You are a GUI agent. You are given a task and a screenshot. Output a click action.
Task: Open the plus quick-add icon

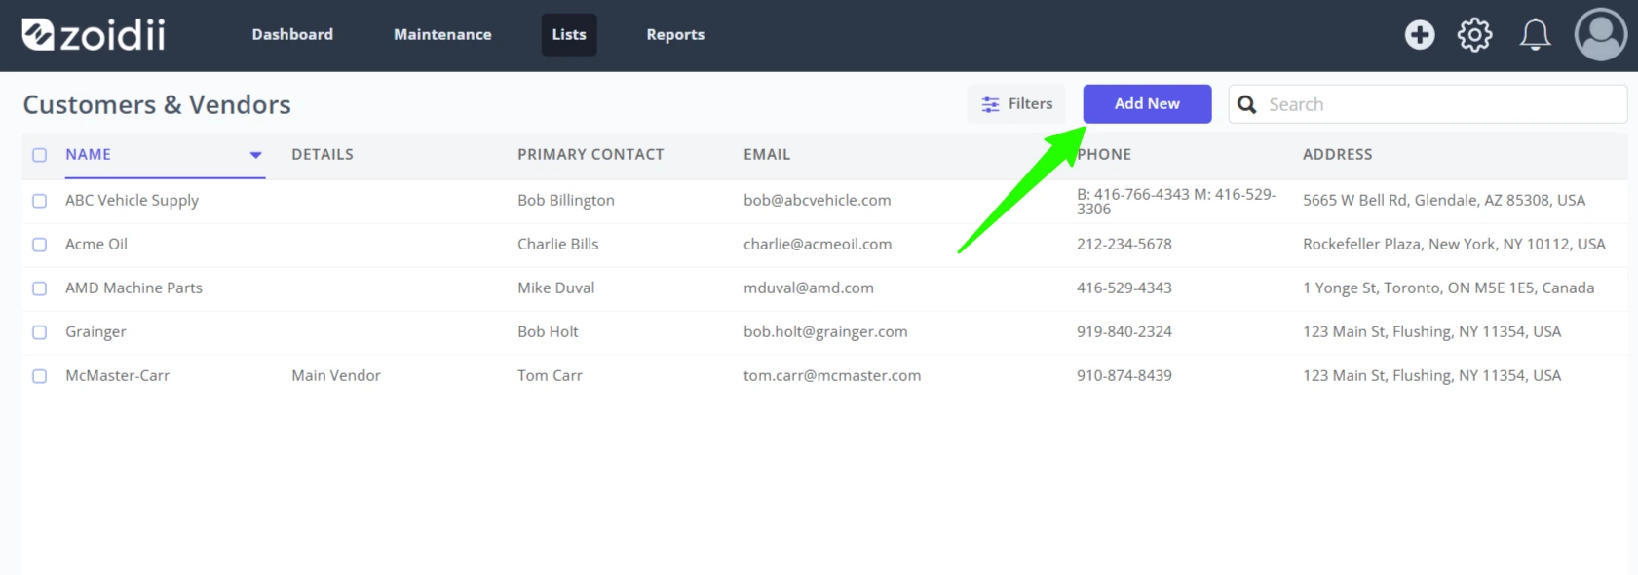point(1420,35)
